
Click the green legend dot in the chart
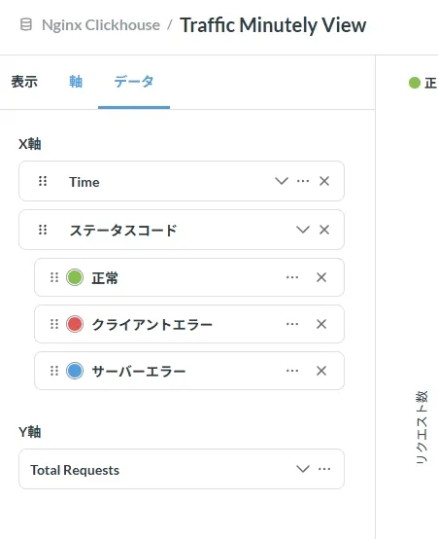point(415,83)
